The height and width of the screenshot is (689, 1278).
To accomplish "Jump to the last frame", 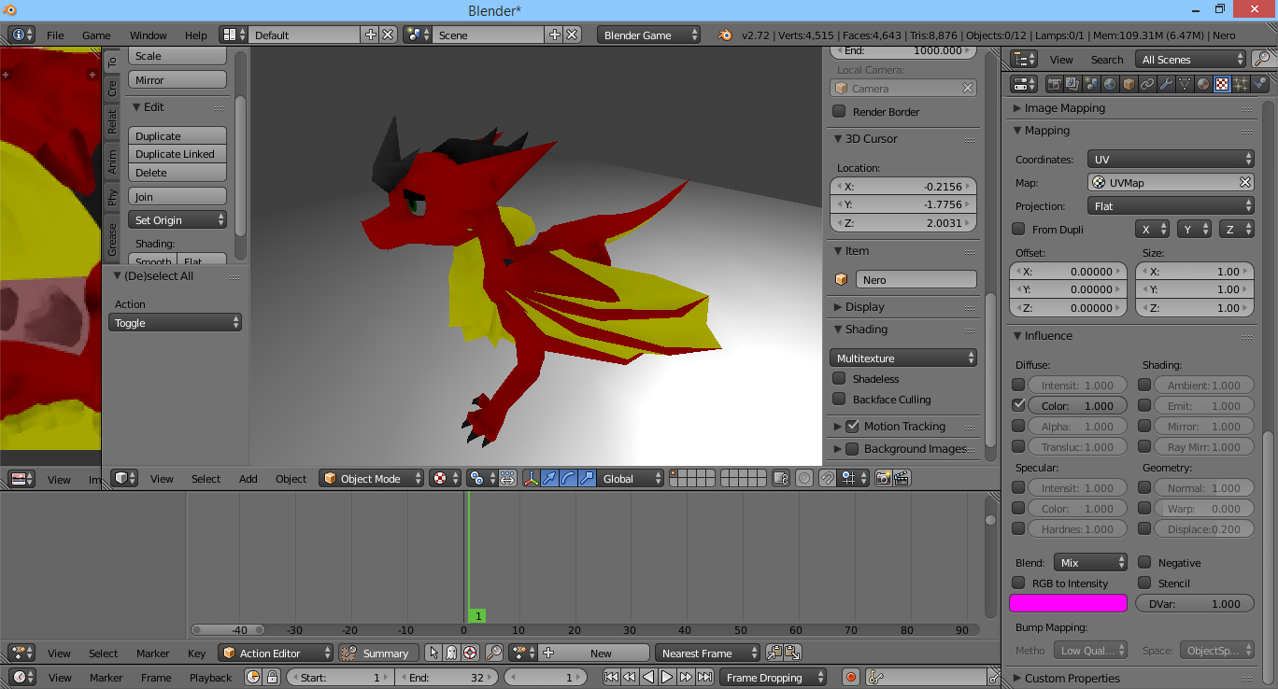I will coord(705,677).
